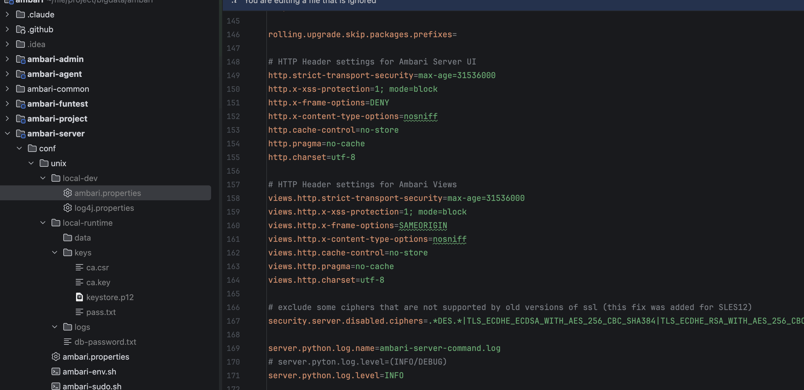Click the gear icon beside log4j.properties
The width and height of the screenshot is (804, 390).
[x=67, y=208]
